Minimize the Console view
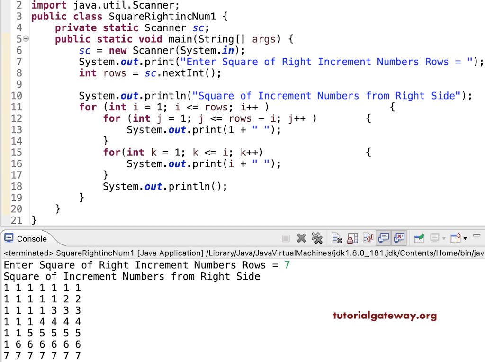 coord(477,235)
